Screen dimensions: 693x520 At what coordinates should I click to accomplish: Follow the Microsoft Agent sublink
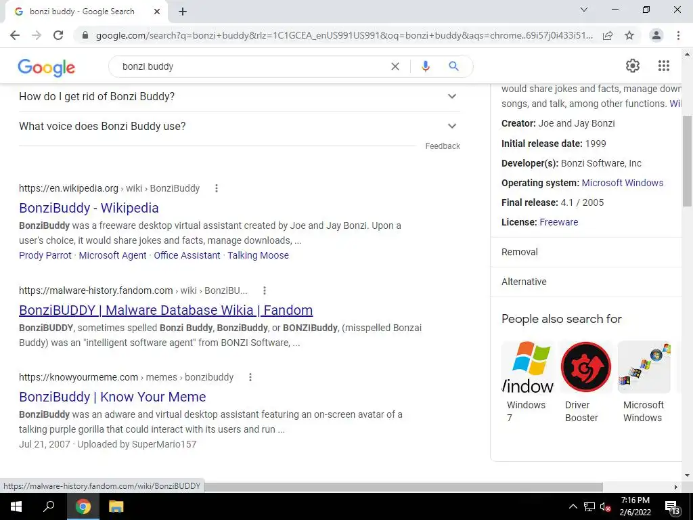pos(112,255)
